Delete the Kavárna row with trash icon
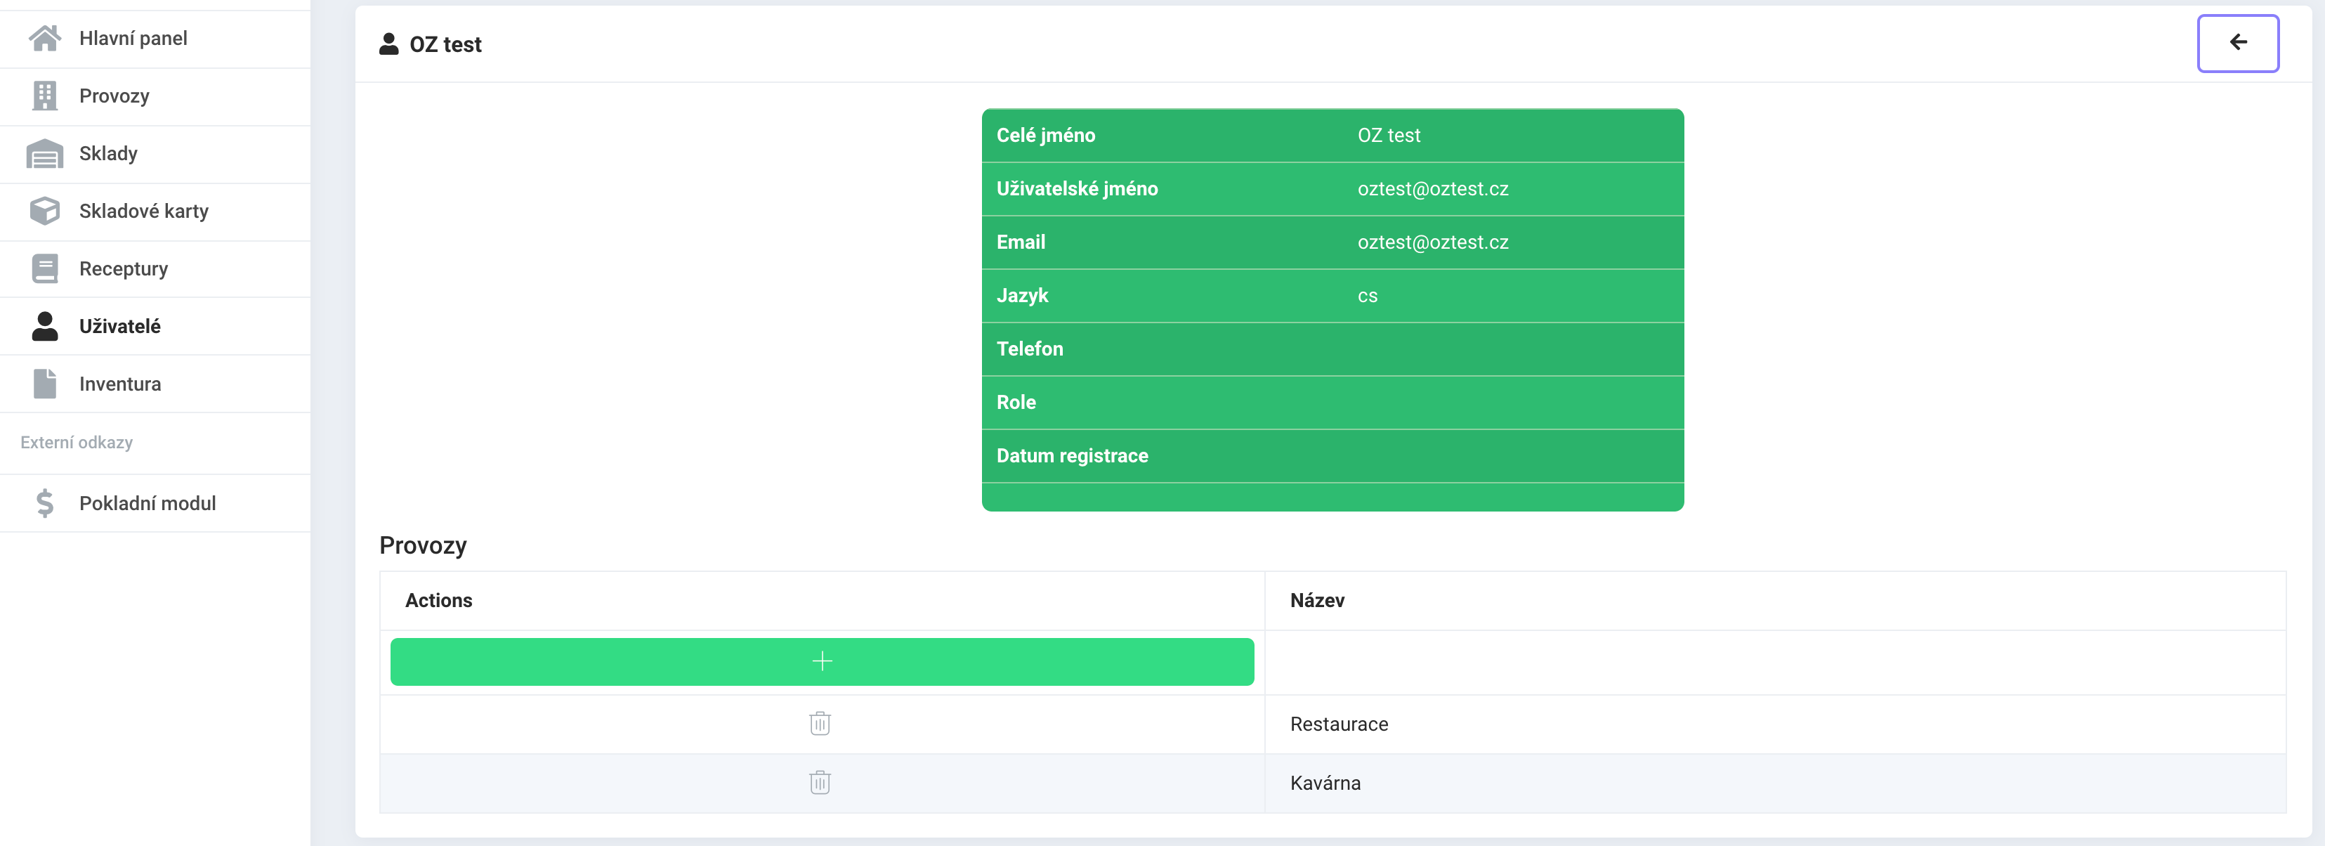The width and height of the screenshot is (2325, 846). click(x=820, y=782)
